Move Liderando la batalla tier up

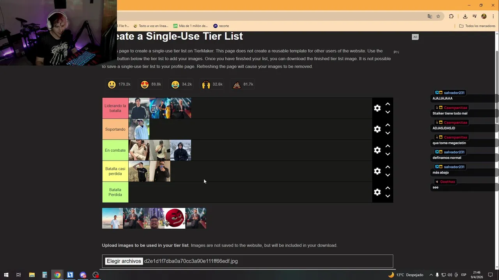tap(388, 104)
